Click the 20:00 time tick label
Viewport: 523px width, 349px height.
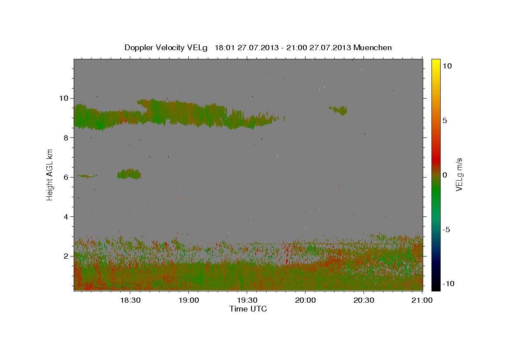305,301
